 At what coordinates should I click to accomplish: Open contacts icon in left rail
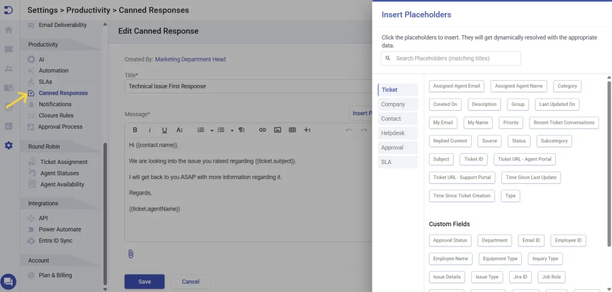pyautogui.click(x=8, y=68)
